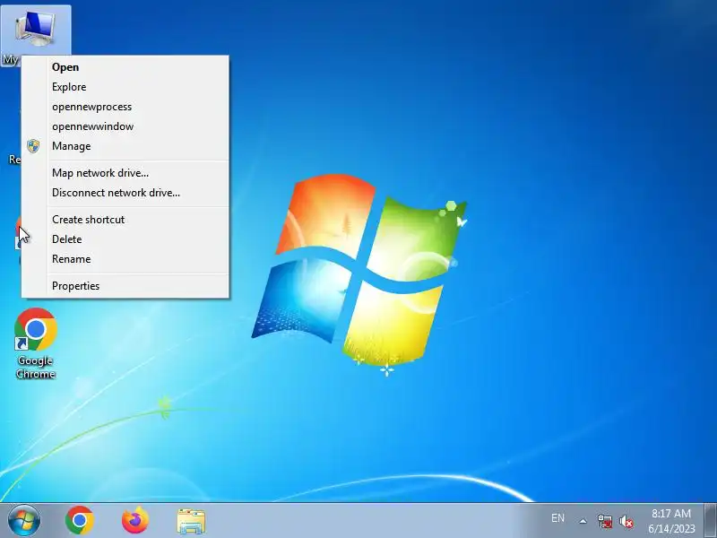This screenshot has width=717, height=538.
Task: Open Windows Explorer from the taskbar
Action: (191, 521)
